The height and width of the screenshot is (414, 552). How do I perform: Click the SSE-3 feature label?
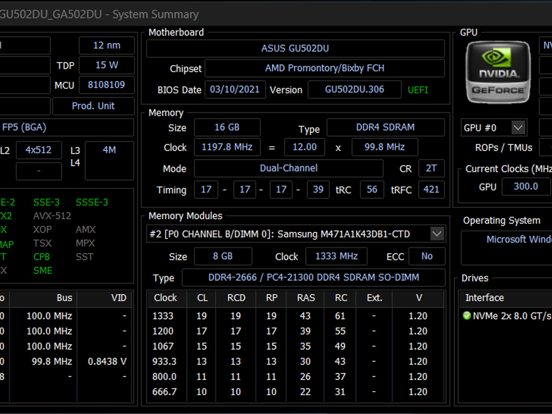[46, 202]
